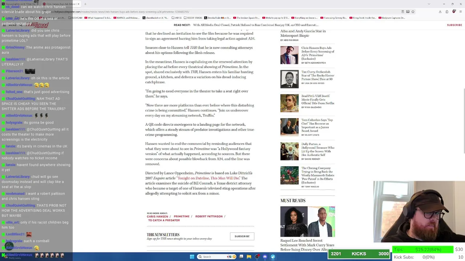Click author name Ryan Gajewski
The width and height of the screenshot is (465, 261).
click(313, 107)
